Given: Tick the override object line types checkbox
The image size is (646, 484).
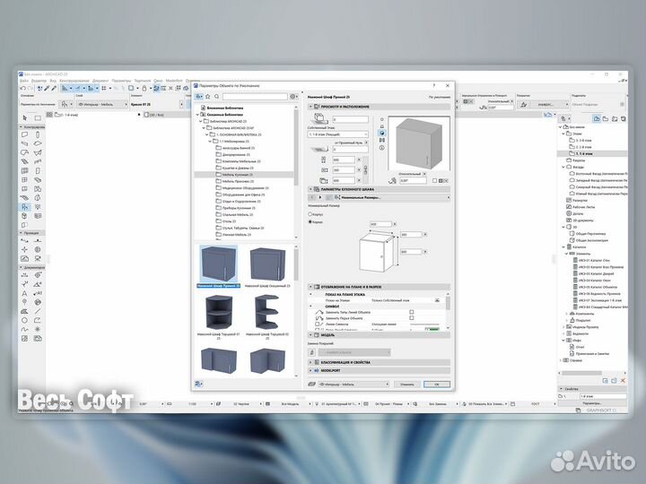Looking at the screenshot, I should point(411,313).
